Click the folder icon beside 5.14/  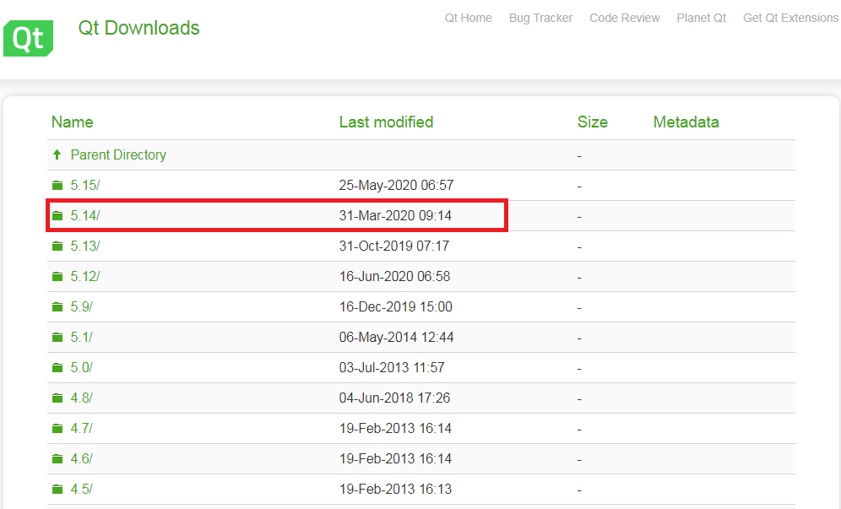tap(57, 215)
